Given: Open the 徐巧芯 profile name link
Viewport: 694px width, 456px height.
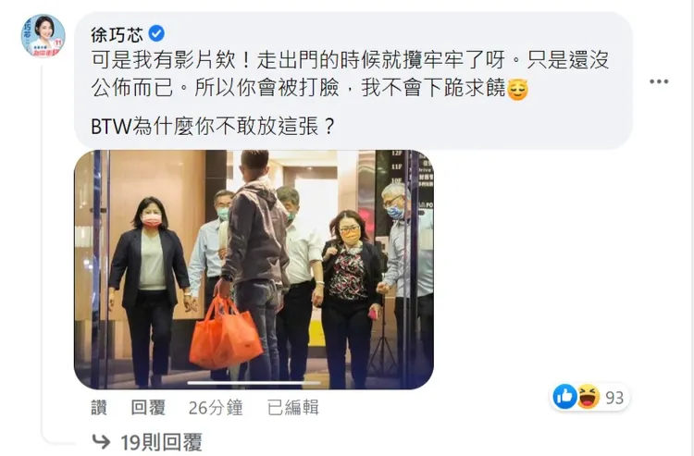Looking at the screenshot, I should [117, 34].
